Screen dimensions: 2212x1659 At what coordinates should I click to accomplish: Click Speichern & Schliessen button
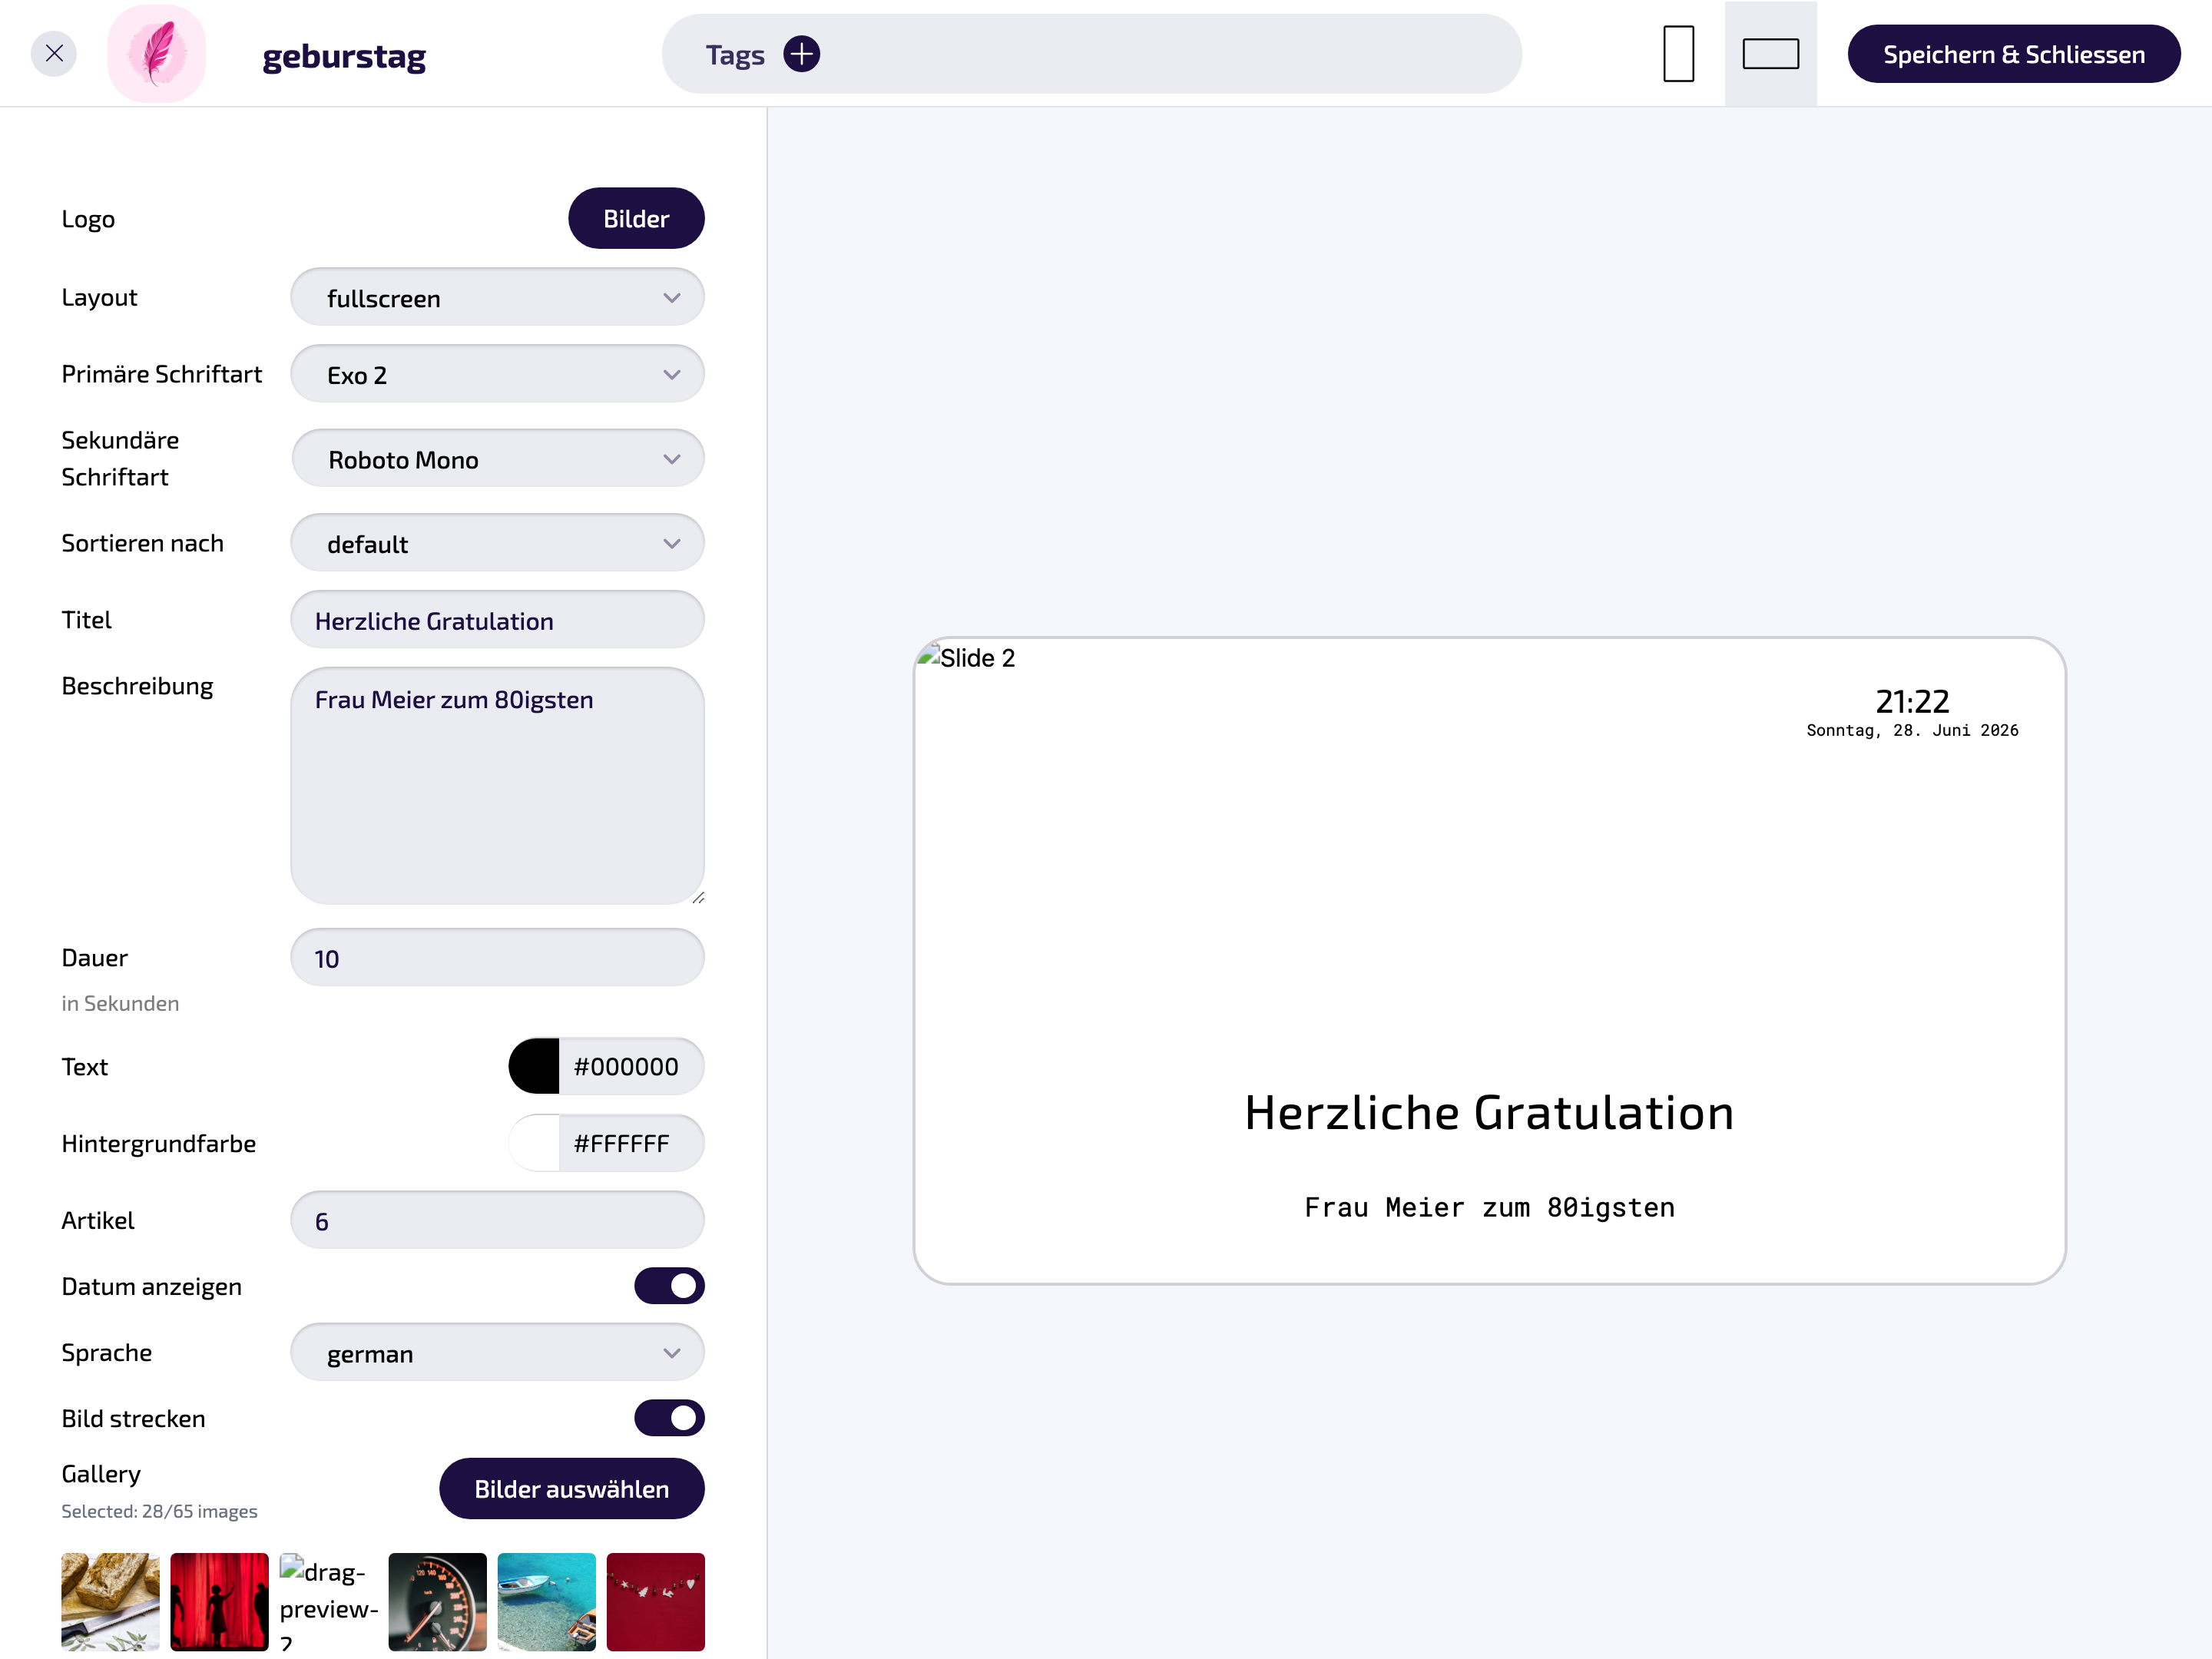coord(2013,54)
